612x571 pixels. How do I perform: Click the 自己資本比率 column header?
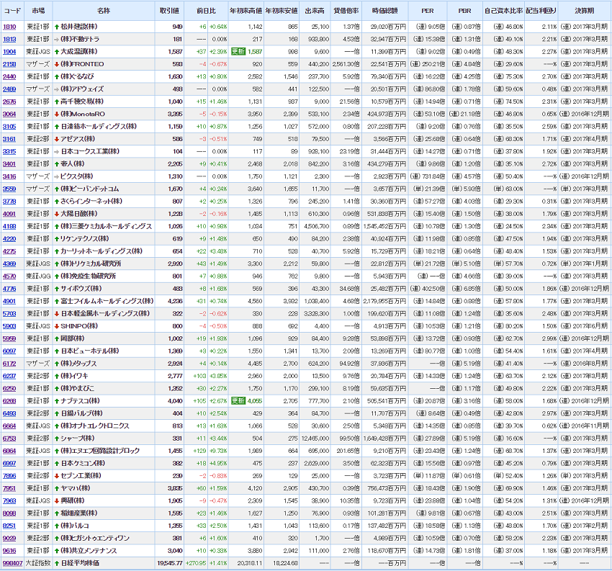click(x=503, y=11)
